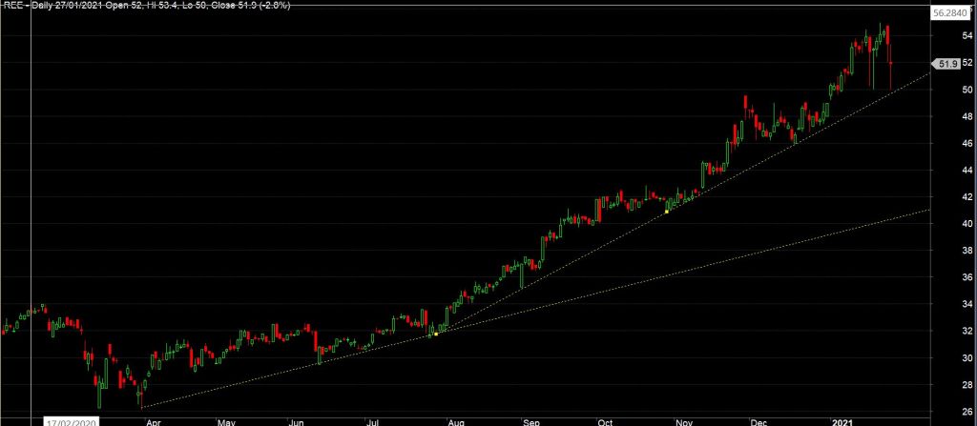977x426 pixels.
Task: Click the 44 price axis label
Action: (967, 170)
